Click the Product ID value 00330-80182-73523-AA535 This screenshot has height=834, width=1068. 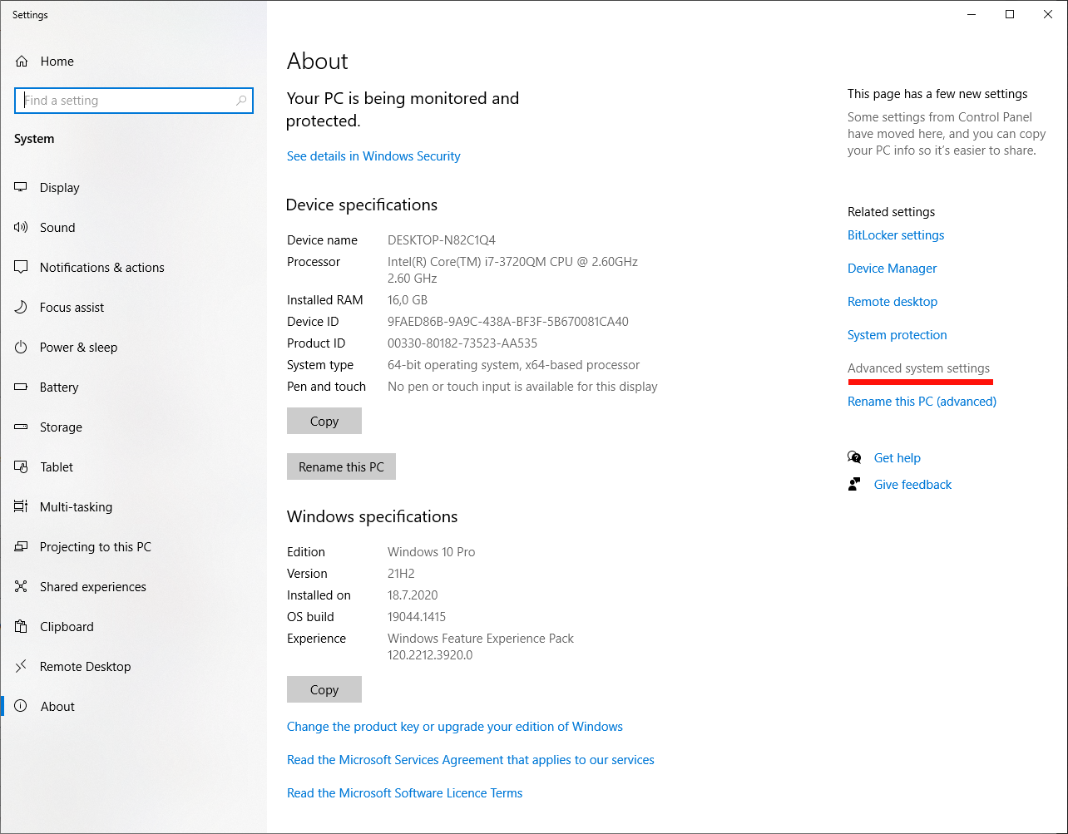462,343
